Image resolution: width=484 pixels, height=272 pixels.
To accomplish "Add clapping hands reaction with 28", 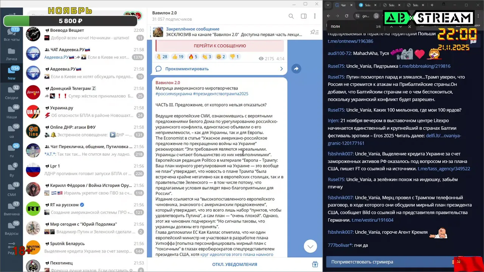I will (162, 57).
